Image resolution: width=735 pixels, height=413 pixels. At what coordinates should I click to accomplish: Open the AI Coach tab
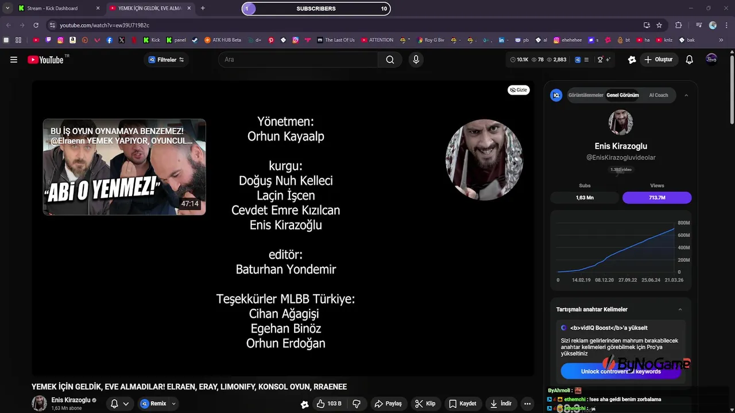[659, 95]
